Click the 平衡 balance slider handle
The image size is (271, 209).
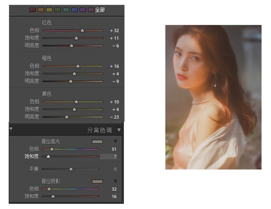[71, 169]
